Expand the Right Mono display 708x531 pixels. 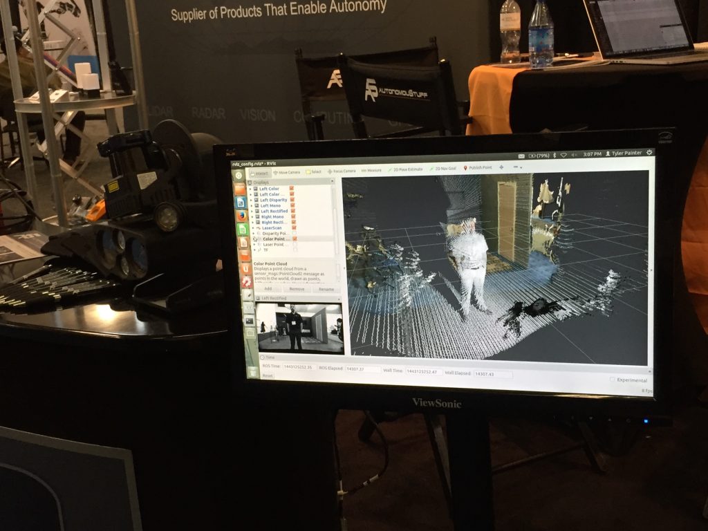[x=252, y=216]
